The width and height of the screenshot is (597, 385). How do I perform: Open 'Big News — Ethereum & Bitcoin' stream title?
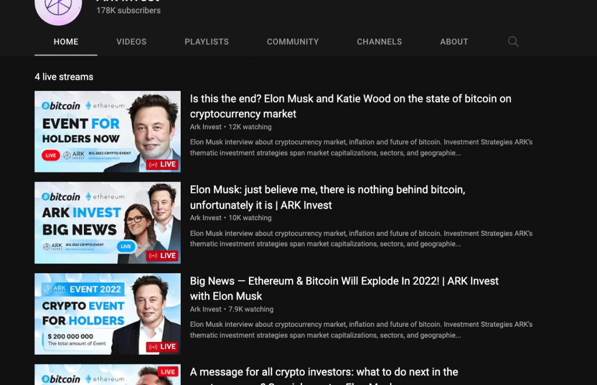point(344,288)
